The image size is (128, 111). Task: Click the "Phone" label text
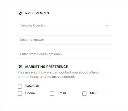30,93
